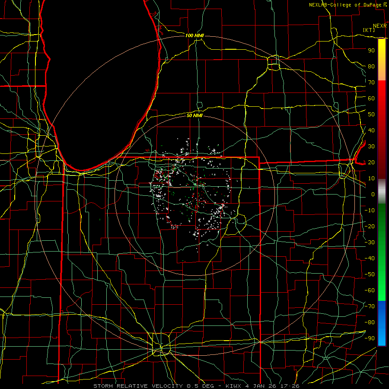Click the "50 NMI" range ring label

(x=194, y=115)
